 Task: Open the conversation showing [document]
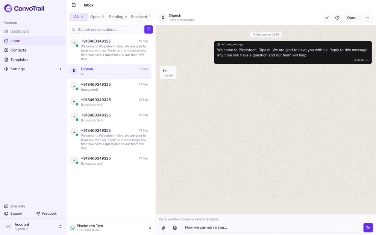pos(109,87)
